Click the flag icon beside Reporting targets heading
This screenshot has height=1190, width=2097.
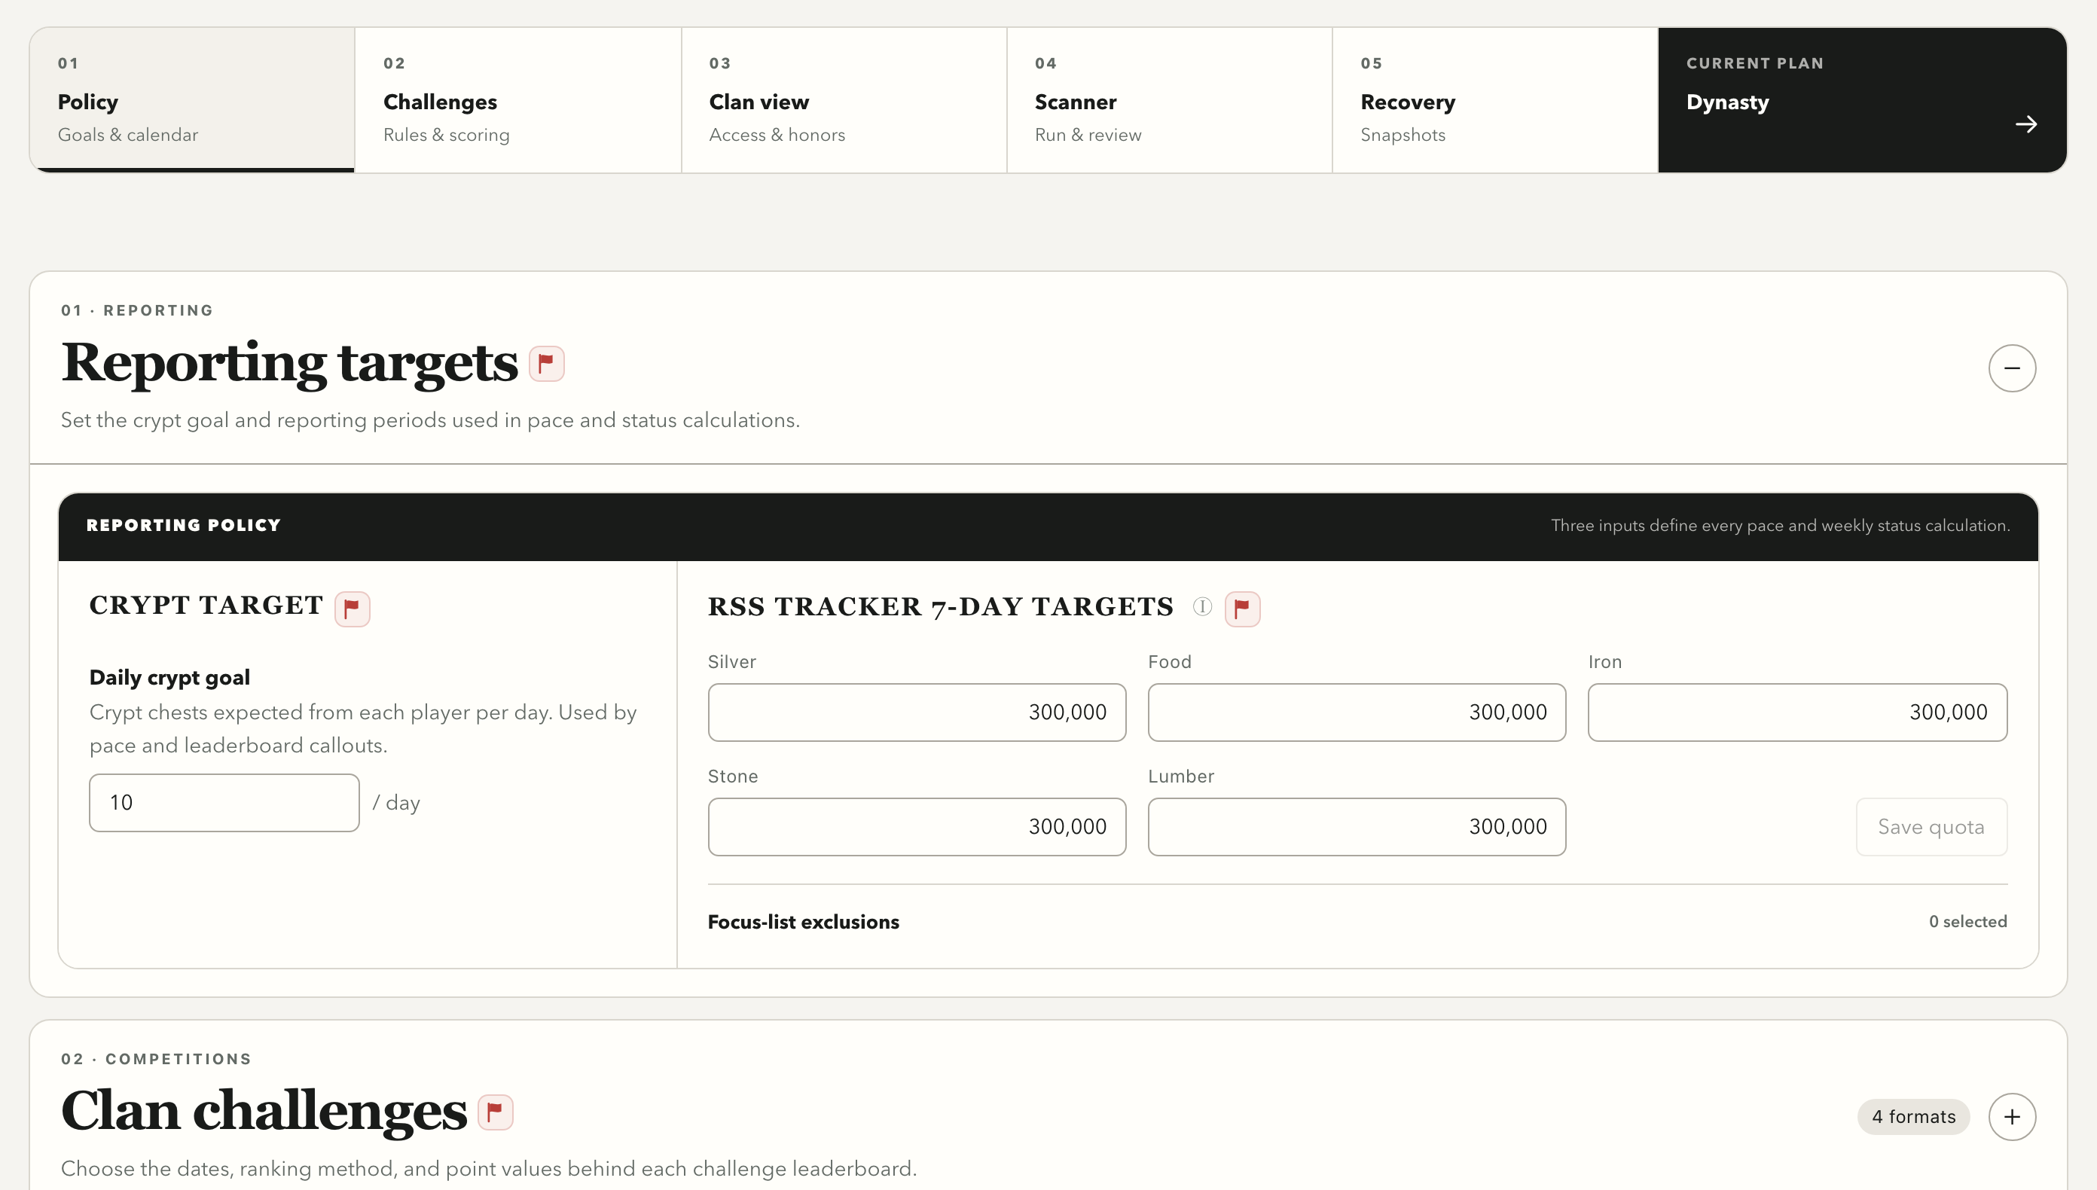546,364
